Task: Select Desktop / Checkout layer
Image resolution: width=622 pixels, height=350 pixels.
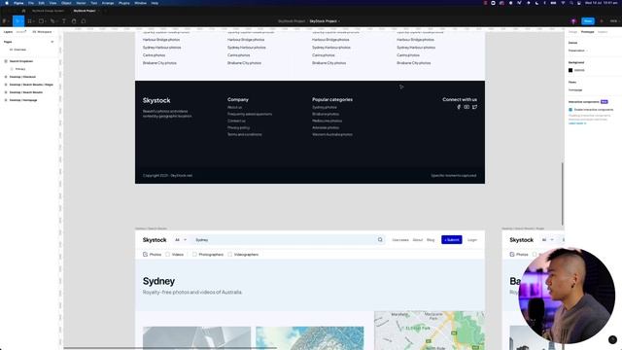Action: click(22, 77)
